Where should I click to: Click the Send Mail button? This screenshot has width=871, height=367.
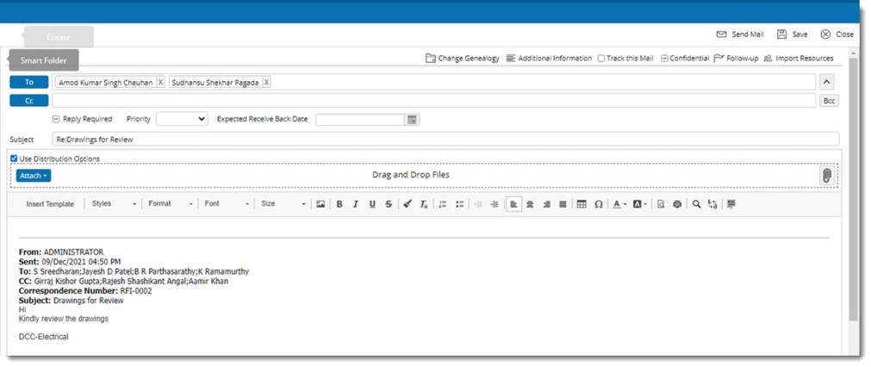[740, 34]
